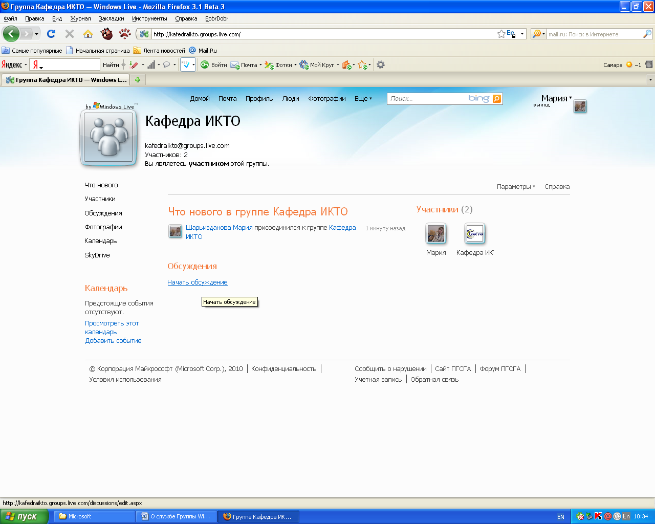Screen dimensions: 655x524
Task: Open the Журнал menu
Action: (x=80, y=18)
